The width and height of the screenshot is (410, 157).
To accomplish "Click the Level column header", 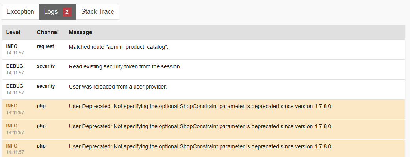I will tap(13, 32).
